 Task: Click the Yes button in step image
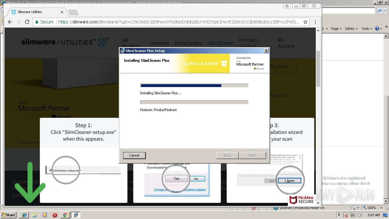177,179
